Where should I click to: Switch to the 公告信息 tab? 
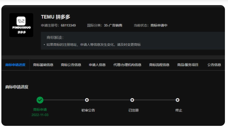[x=214, y=65]
